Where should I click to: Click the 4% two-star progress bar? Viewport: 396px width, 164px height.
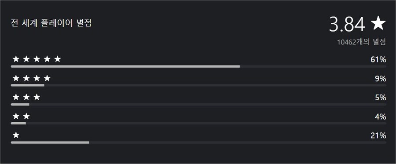point(198,124)
